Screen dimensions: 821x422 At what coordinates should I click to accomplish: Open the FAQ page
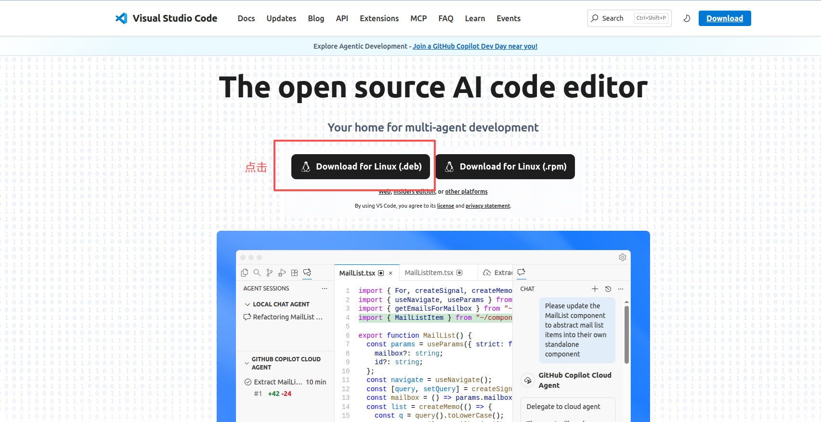446,18
